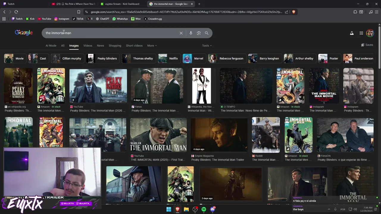
Task: Switch to the Shopping results tab
Action: point(115,45)
